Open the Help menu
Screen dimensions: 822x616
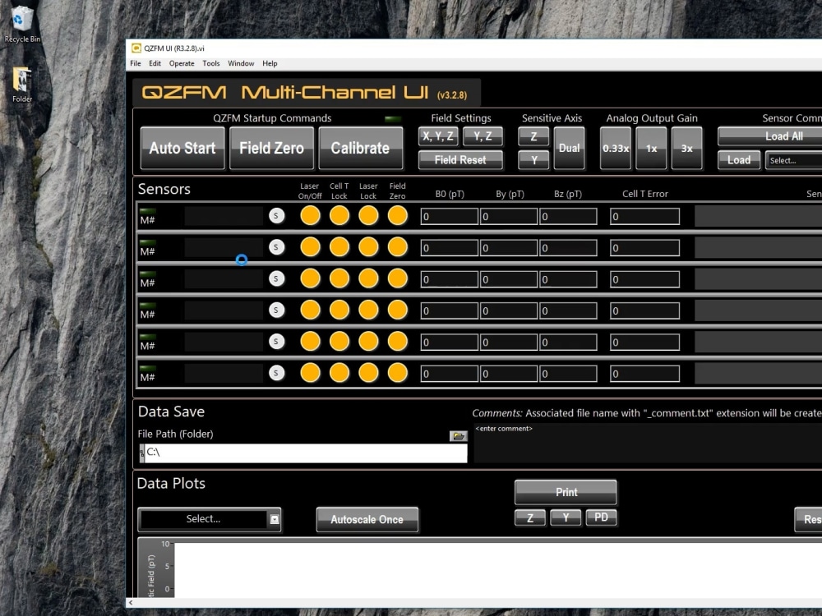point(270,63)
